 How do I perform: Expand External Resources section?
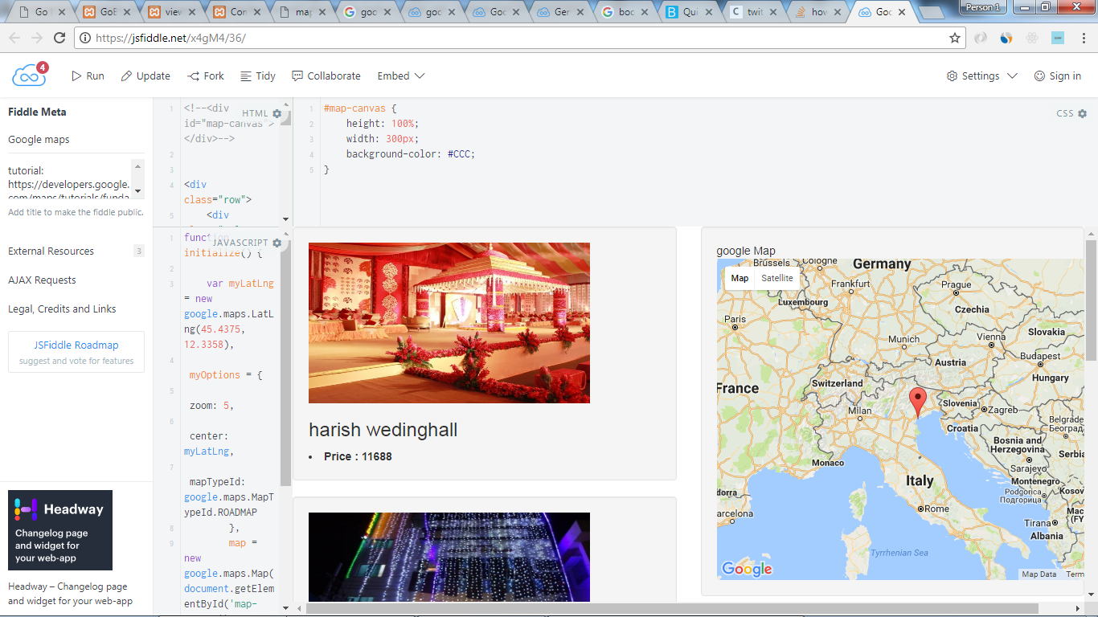(51, 251)
